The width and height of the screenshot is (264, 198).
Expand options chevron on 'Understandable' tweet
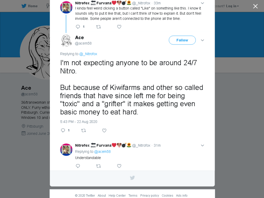tap(202, 145)
